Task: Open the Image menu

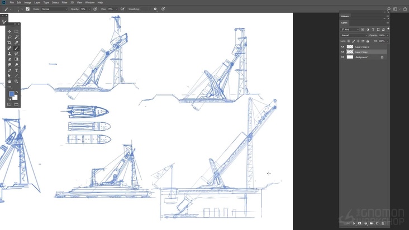Action: point(27,3)
